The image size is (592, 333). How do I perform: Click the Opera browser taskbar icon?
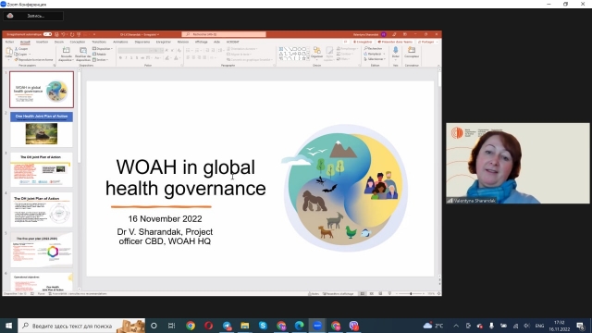208,326
